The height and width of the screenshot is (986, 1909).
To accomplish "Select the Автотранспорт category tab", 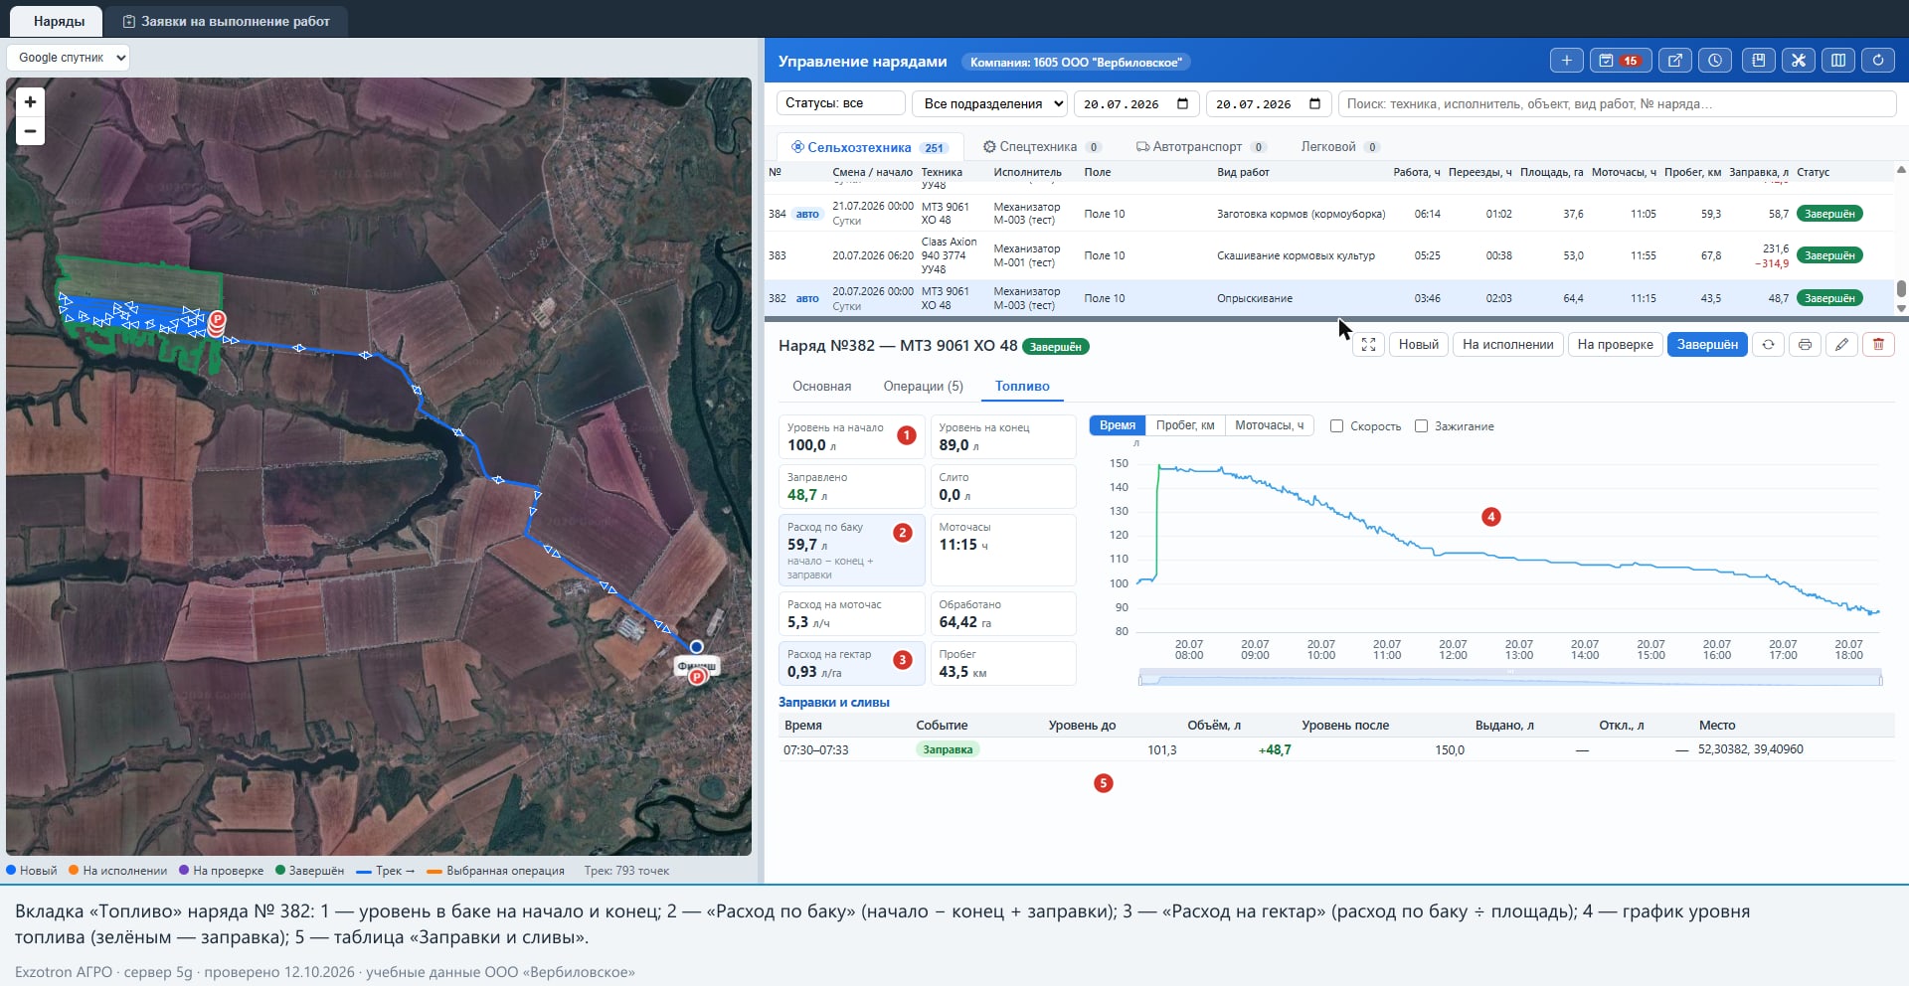I will point(1200,147).
